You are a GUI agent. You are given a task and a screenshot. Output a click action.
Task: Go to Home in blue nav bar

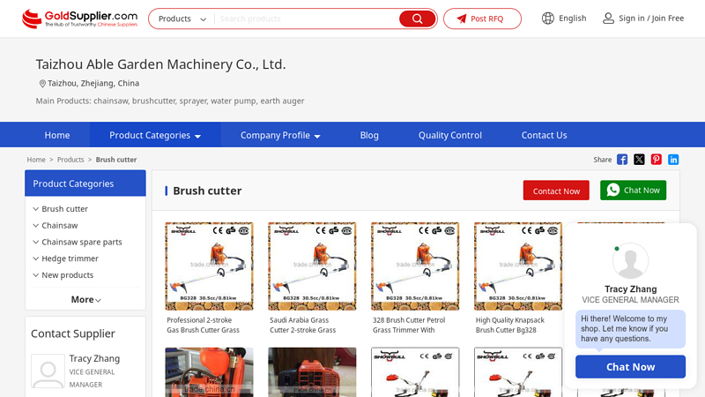click(x=57, y=135)
